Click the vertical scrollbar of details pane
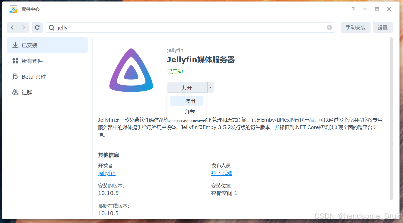The height and width of the screenshot is (223, 403). pyautogui.click(x=391, y=119)
